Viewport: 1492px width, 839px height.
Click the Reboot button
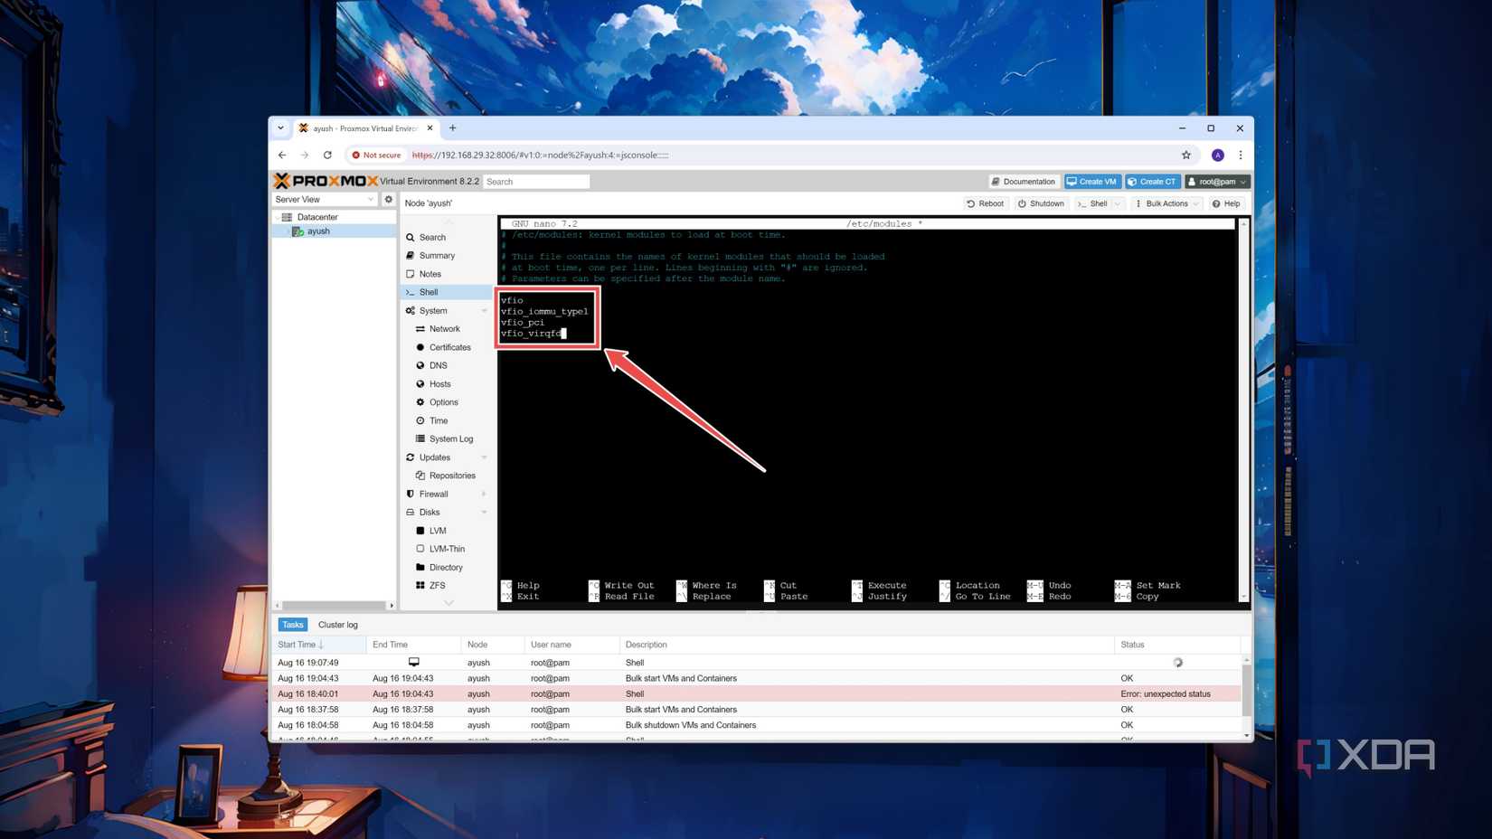point(985,203)
